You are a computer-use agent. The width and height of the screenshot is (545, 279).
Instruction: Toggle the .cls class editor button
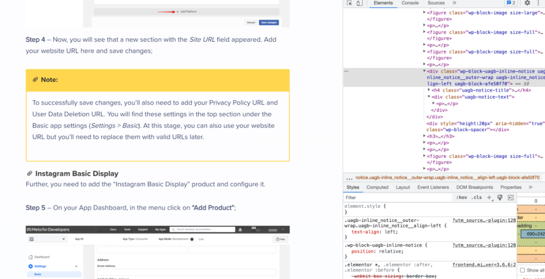476,197
